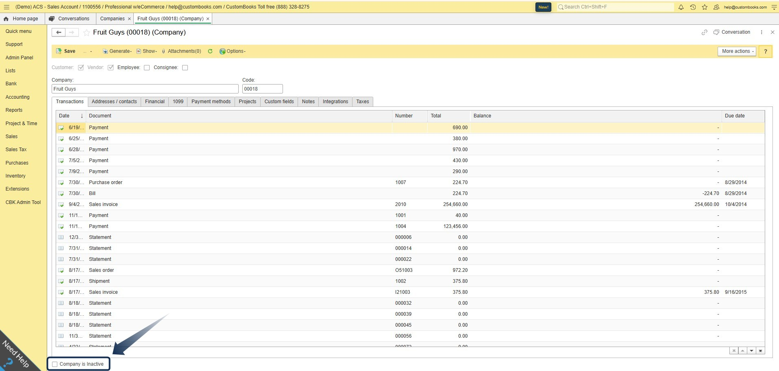Click icon of Shipment 1002 row
779x371 pixels.
[x=61, y=282]
